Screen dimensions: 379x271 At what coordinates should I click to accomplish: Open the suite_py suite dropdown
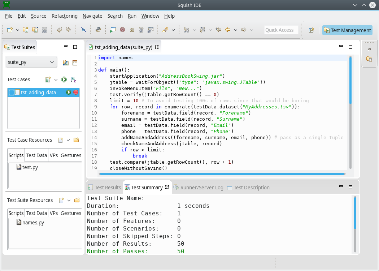coord(31,62)
